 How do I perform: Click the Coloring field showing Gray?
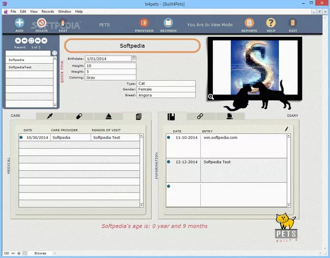tap(110, 77)
